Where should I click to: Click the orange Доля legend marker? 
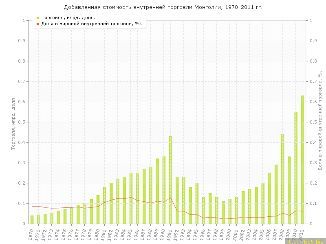(x=38, y=24)
